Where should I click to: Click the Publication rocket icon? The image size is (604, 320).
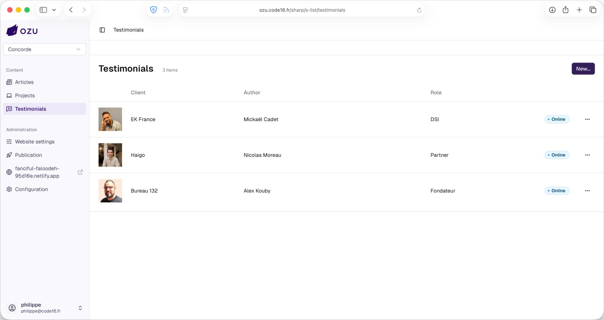pos(9,155)
